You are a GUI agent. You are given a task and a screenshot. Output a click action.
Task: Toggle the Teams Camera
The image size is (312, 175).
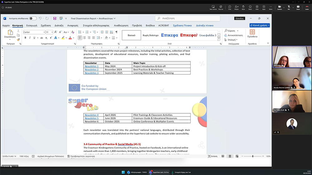tap(279, 7)
